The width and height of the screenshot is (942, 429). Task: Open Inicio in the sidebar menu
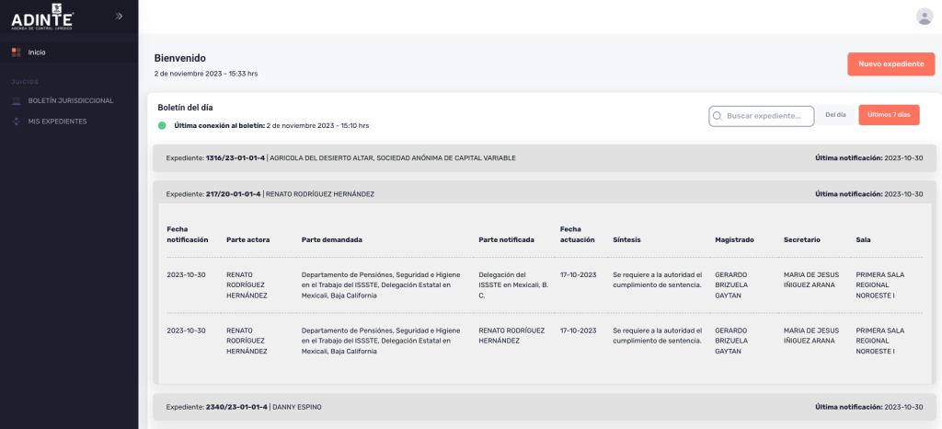(37, 52)
